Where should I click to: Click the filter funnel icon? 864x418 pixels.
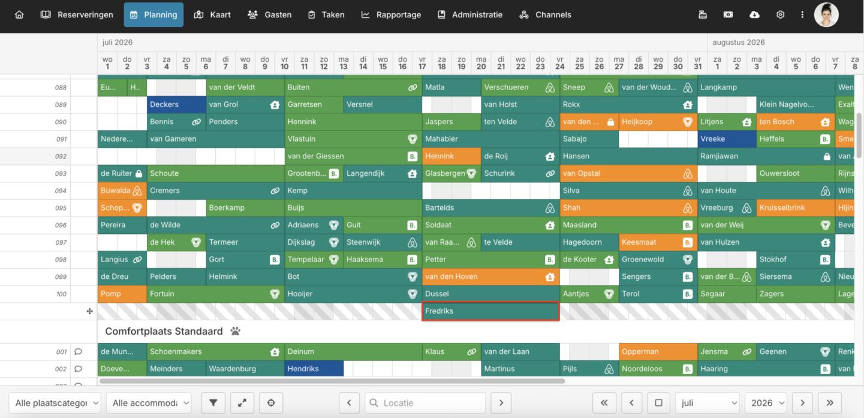pos(213,403)
